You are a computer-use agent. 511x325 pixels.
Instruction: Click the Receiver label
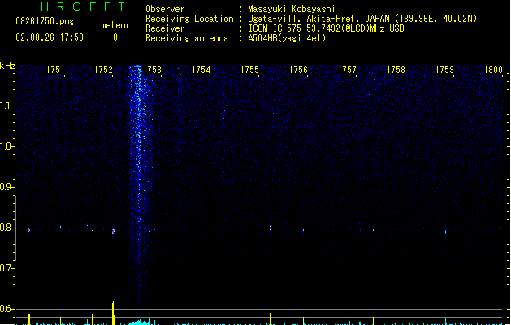(x=165, y=28)
